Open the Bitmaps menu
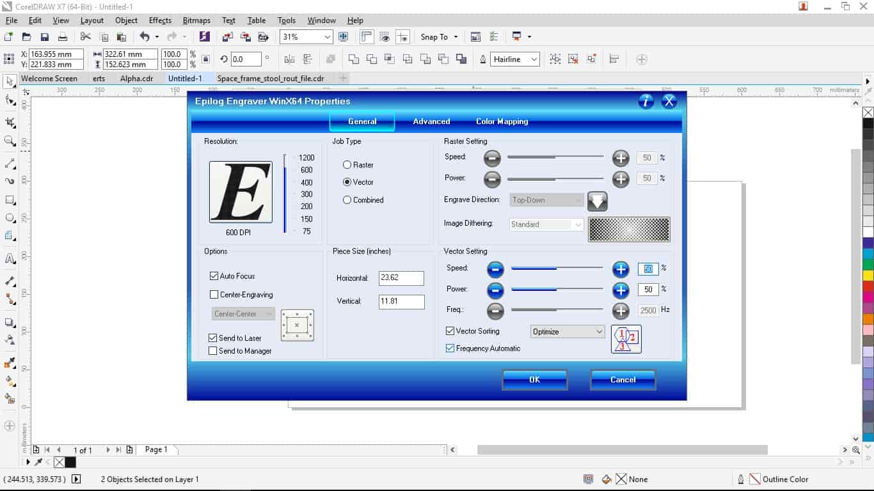The image size is (874, 491). [196, 20]
